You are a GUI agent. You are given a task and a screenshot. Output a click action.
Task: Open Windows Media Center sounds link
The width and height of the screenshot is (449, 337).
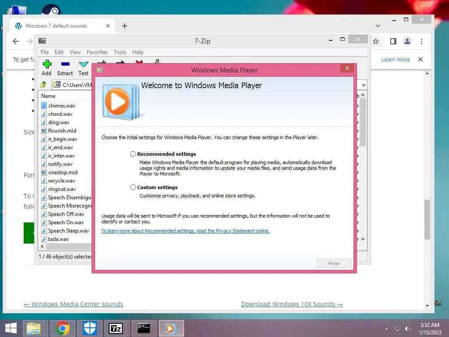point(73,304)
